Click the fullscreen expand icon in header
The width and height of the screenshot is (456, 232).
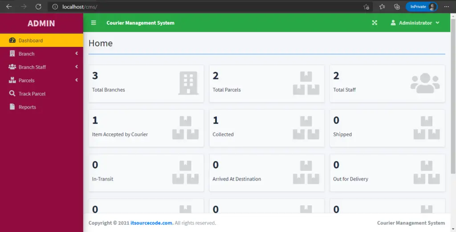[375, 23]
